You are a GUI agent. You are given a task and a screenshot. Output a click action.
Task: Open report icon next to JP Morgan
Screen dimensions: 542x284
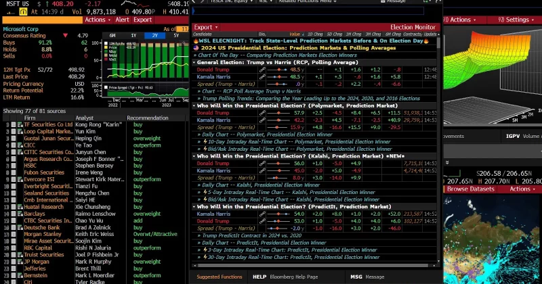20,262
